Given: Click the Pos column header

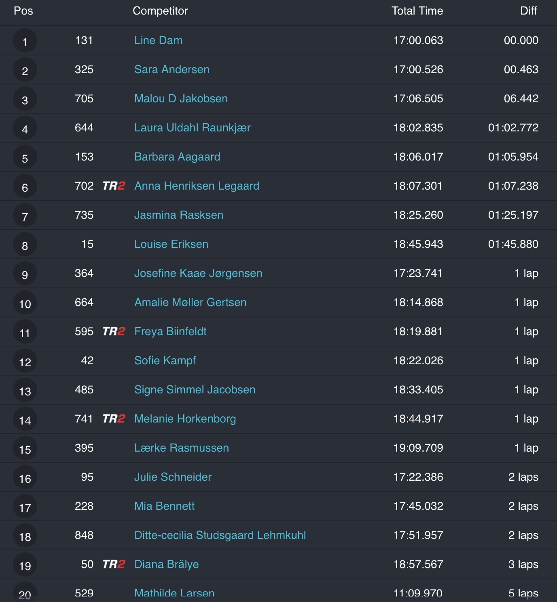Looking at the screenshot, I should click(x=23, y=11).
